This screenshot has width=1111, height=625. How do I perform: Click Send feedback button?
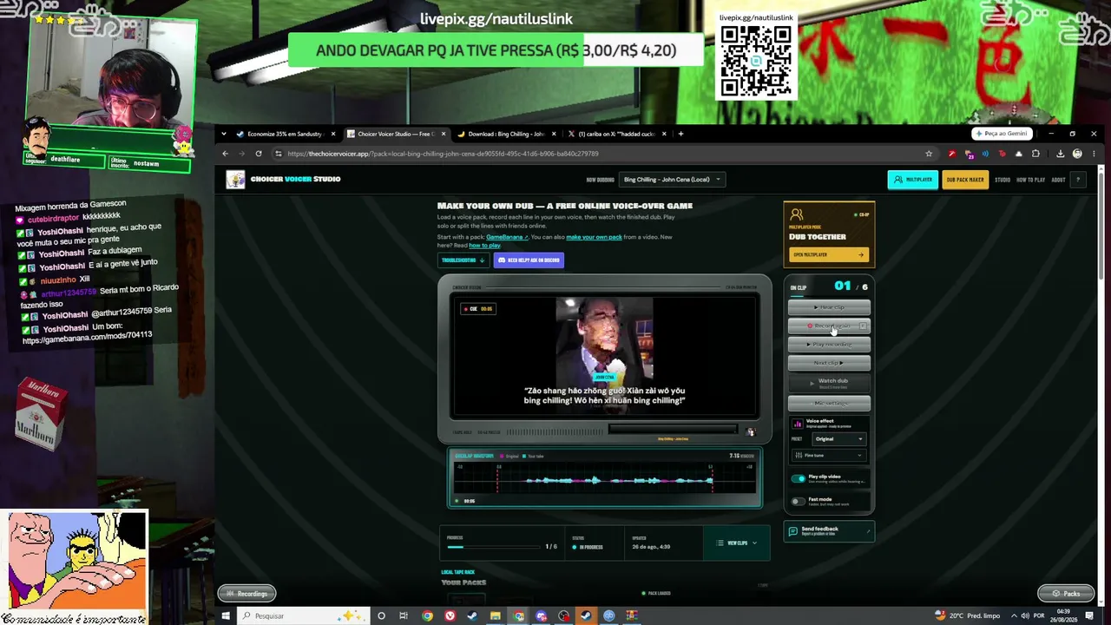pos(829,531)
